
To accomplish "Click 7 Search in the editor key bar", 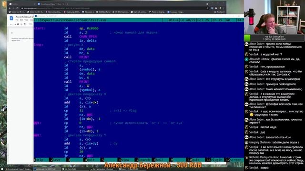I will pos(144,160).
